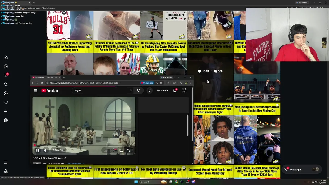Screen dimensions: 329x185
Task: Click Ask Gemini in the Instagram window
Action: point(302,3)
